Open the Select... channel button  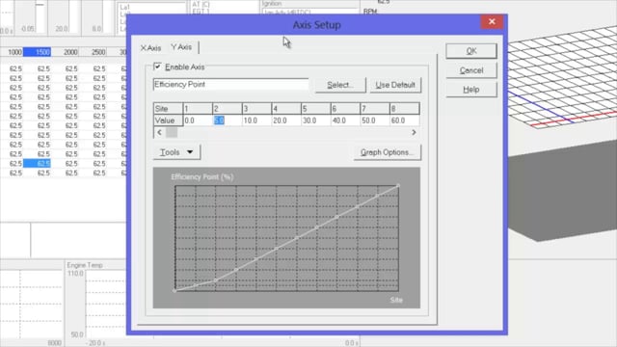(x=340, y=85)
